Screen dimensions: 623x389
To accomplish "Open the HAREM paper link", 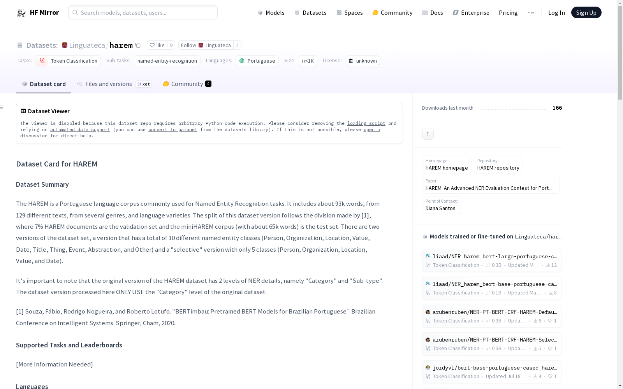I will 491,185.
